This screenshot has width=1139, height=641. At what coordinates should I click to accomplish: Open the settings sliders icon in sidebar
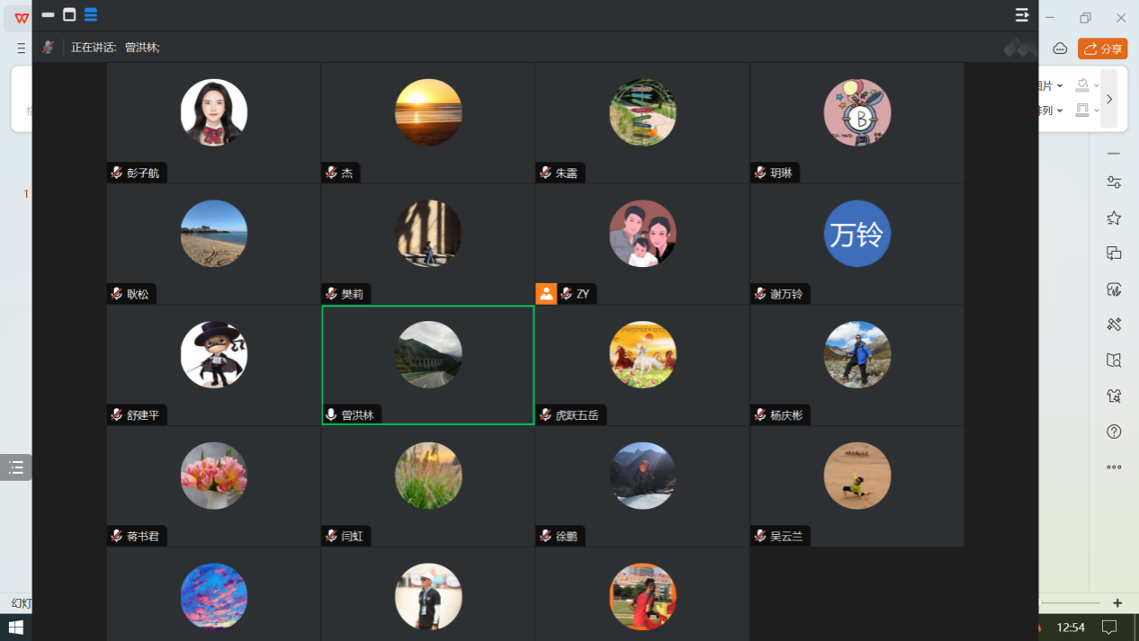(x=1114, y=183)
